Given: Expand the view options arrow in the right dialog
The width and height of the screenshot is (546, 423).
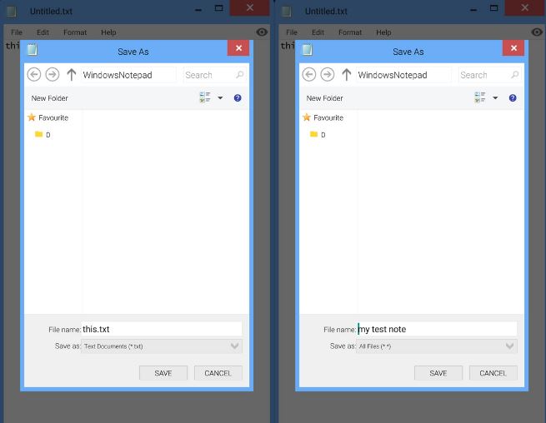Looking at the screenshot, I should (495, 98).
